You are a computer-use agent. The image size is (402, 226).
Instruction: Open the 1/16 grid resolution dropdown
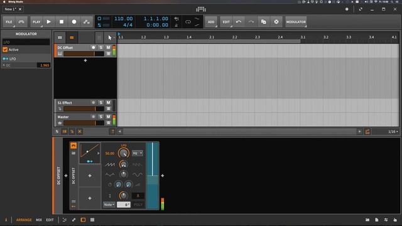click(393, 131)
